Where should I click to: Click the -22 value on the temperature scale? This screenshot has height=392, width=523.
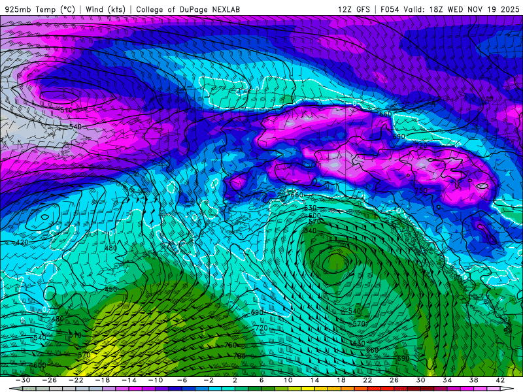point(76,380)
